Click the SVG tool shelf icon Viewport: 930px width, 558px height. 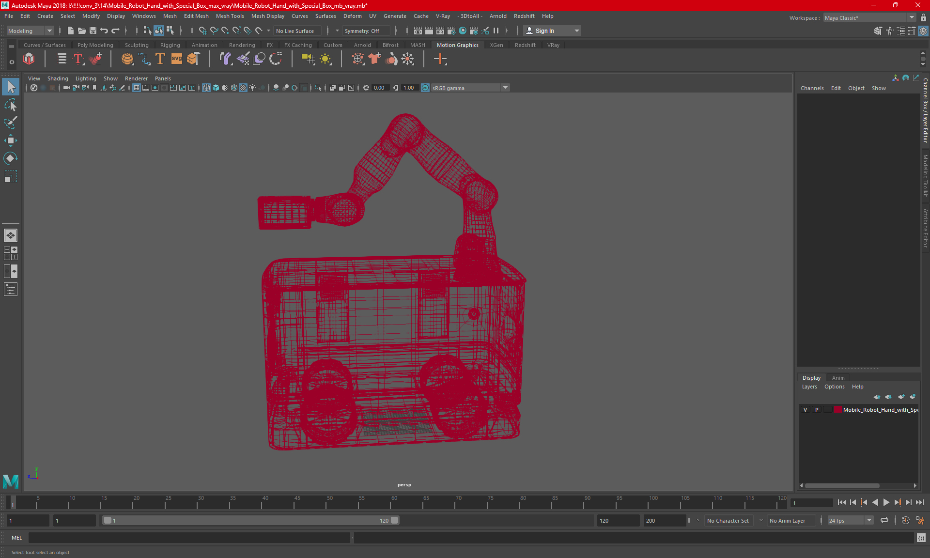[177, 59]
